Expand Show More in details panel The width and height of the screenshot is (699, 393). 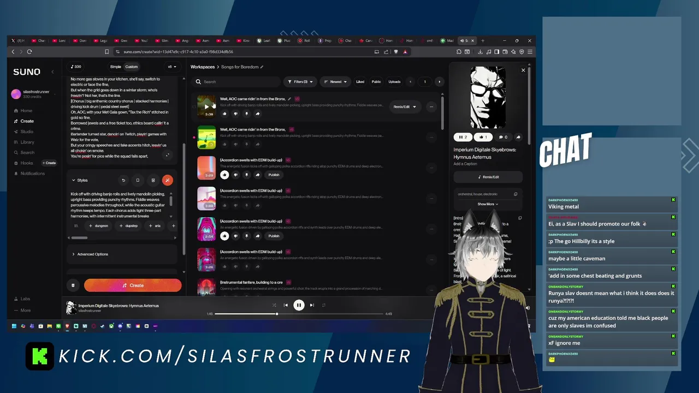[488, 204]
